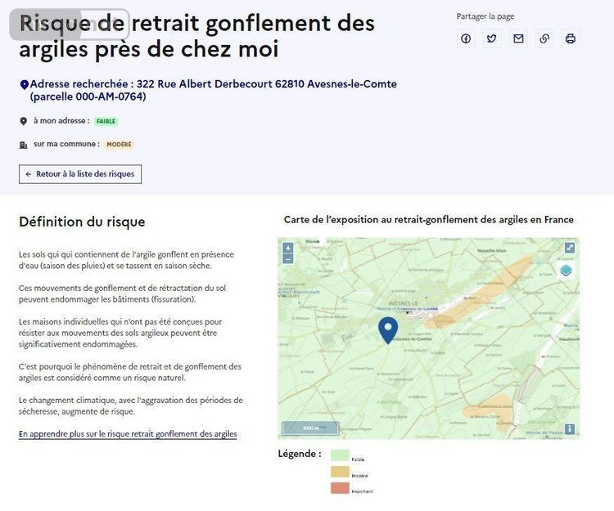Zoom out on the map
Image resolution: width=614 pixels, height=511 pixels.
click(x=287, y=258)
